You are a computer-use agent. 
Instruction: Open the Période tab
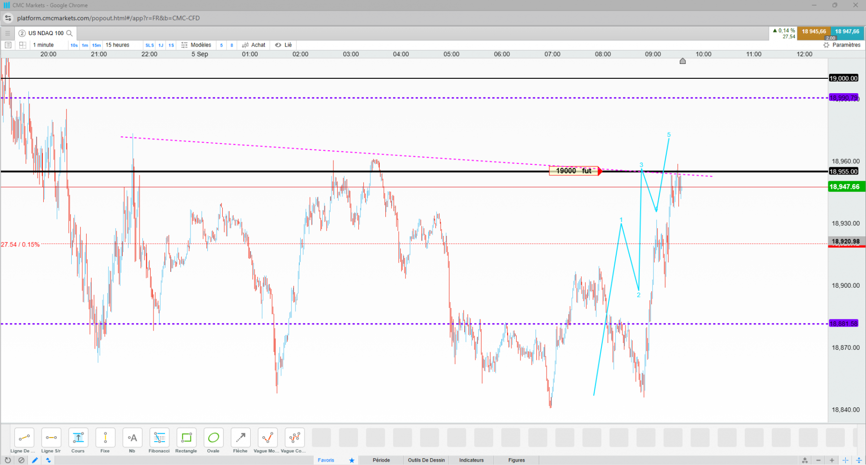point(381,460)
